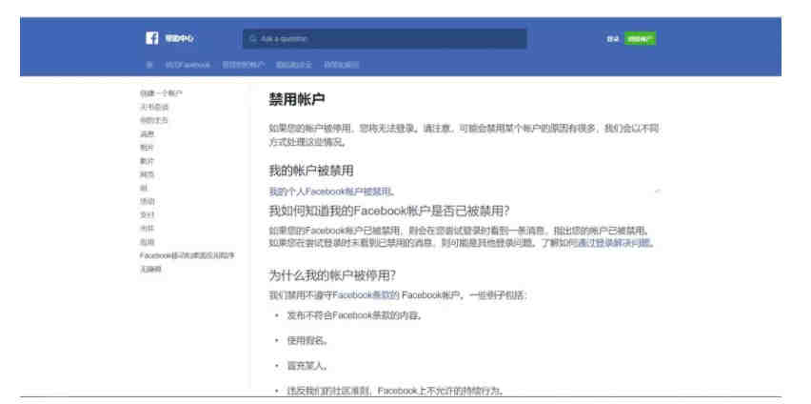Screen dimensions: 811x404
Task: Select 创建一个帐户 in the sidebar
Action: 161,93
